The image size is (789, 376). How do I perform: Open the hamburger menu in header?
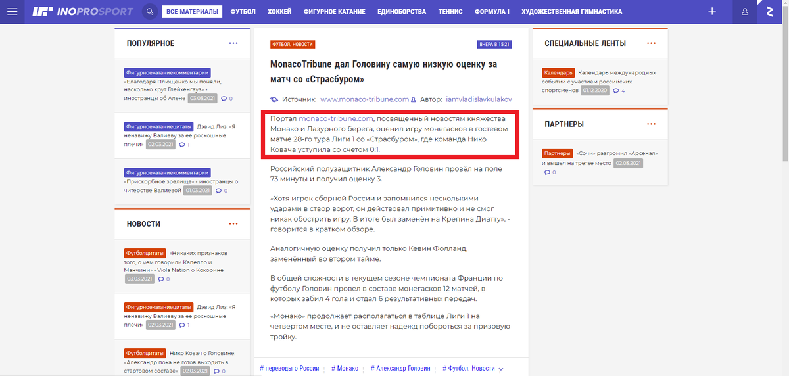(12, 12)
